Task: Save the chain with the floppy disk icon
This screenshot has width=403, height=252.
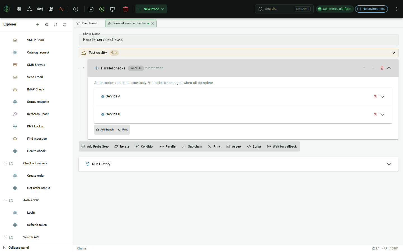Action: point(91,9)
